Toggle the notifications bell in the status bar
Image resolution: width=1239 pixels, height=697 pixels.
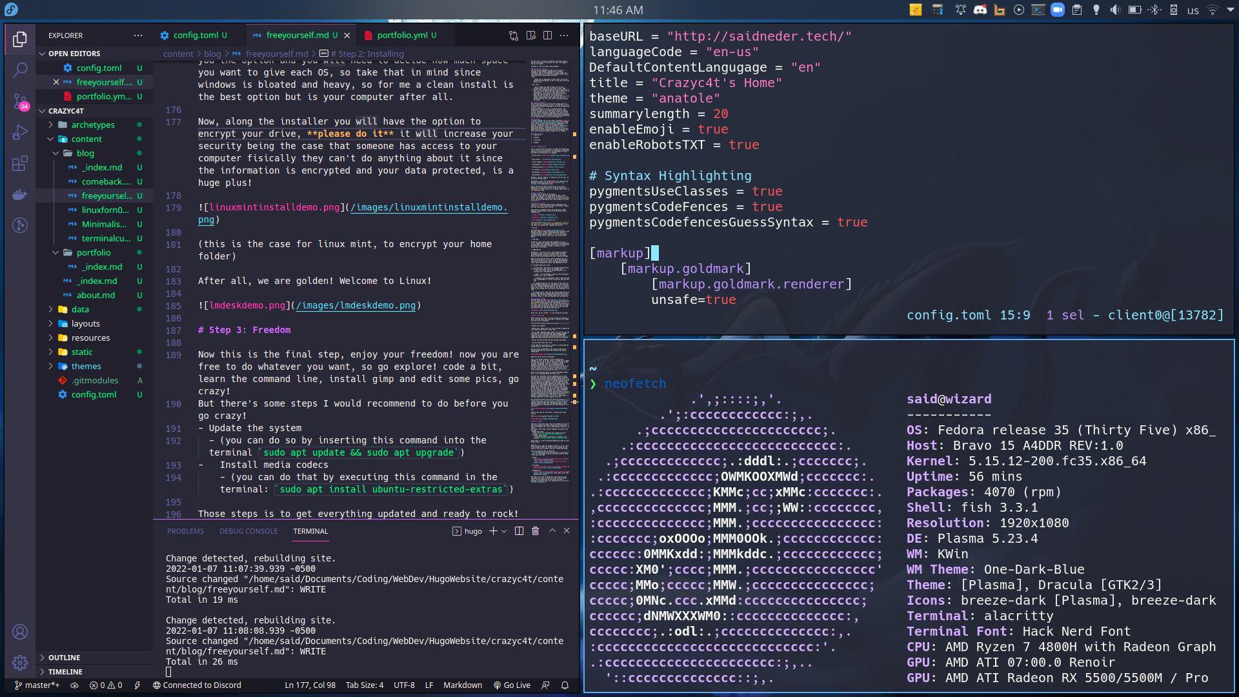(x=565, y=685)
